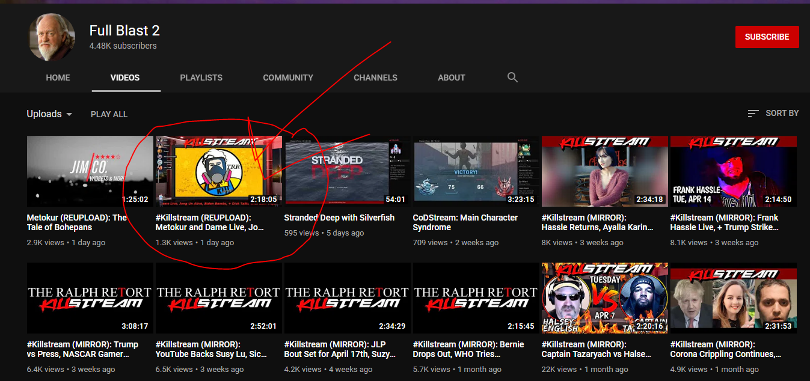810x381 pixels.
Task: View the About tab
Action: (452, 78)
